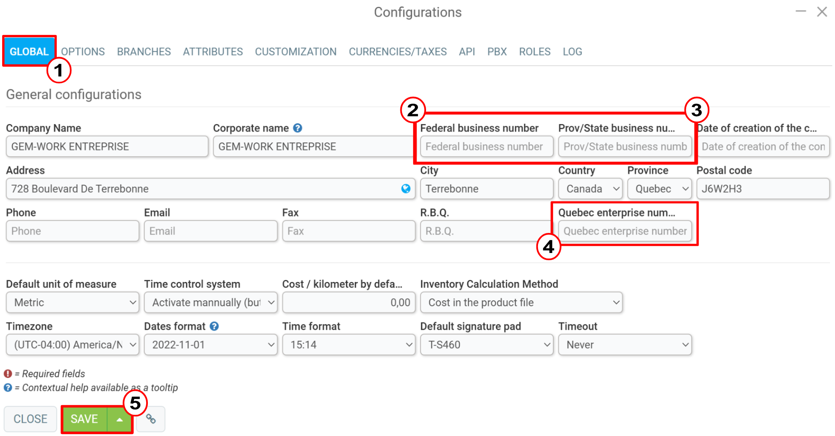Select the Phone input field

[73, 231]
